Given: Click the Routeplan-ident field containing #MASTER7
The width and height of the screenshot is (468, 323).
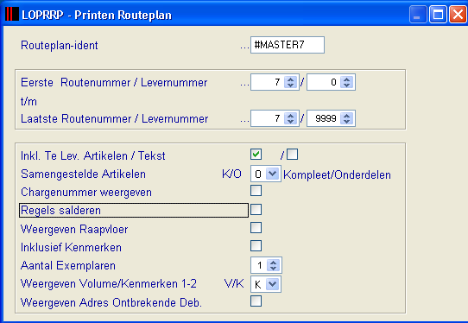Looking at the screenshot, I should pyautogui.click(x=288, y=45).
